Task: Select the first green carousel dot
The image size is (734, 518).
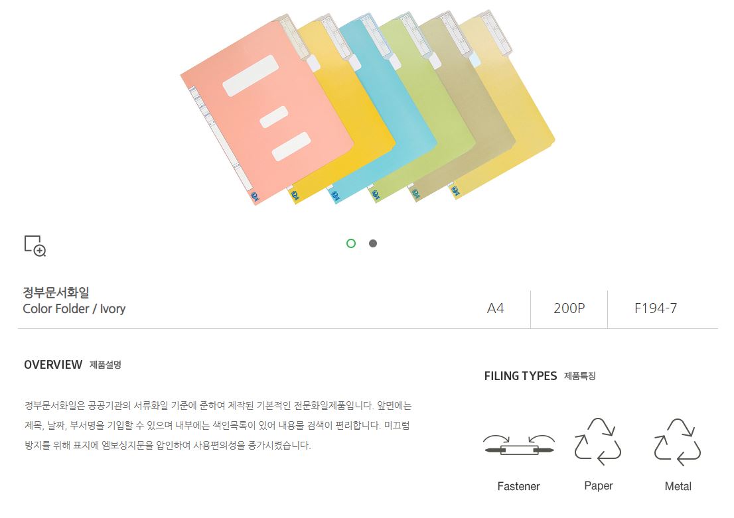Action: tap(351, 243)
